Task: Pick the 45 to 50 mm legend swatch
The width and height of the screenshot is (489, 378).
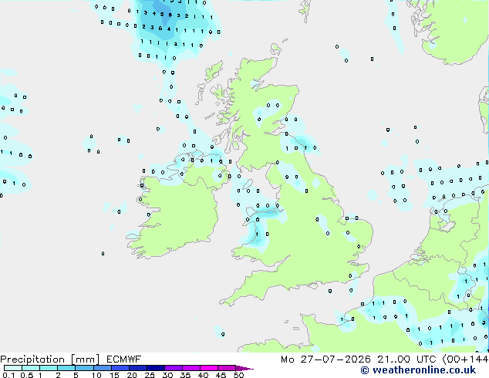Action: (227, 368)
